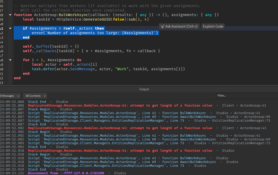Screen dimensions: 278x175
Task: Click the red ActorGroup:41 error at 23:09:52.918
Action: pyautogui.click(x=120, y=151)
